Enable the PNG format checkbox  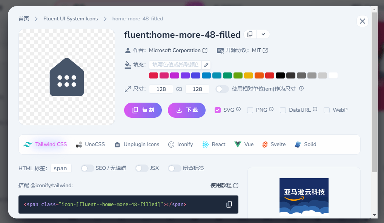tap(250, 110)
